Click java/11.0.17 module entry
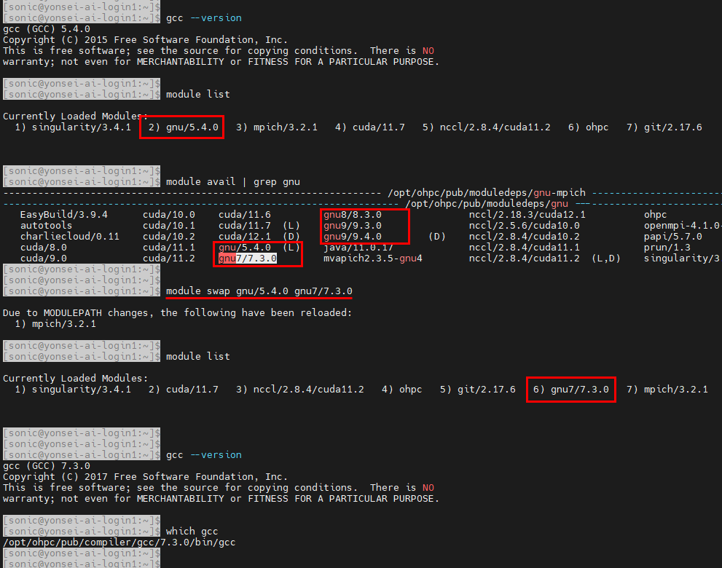Viewport: 722px width, 568px height. 358,248
